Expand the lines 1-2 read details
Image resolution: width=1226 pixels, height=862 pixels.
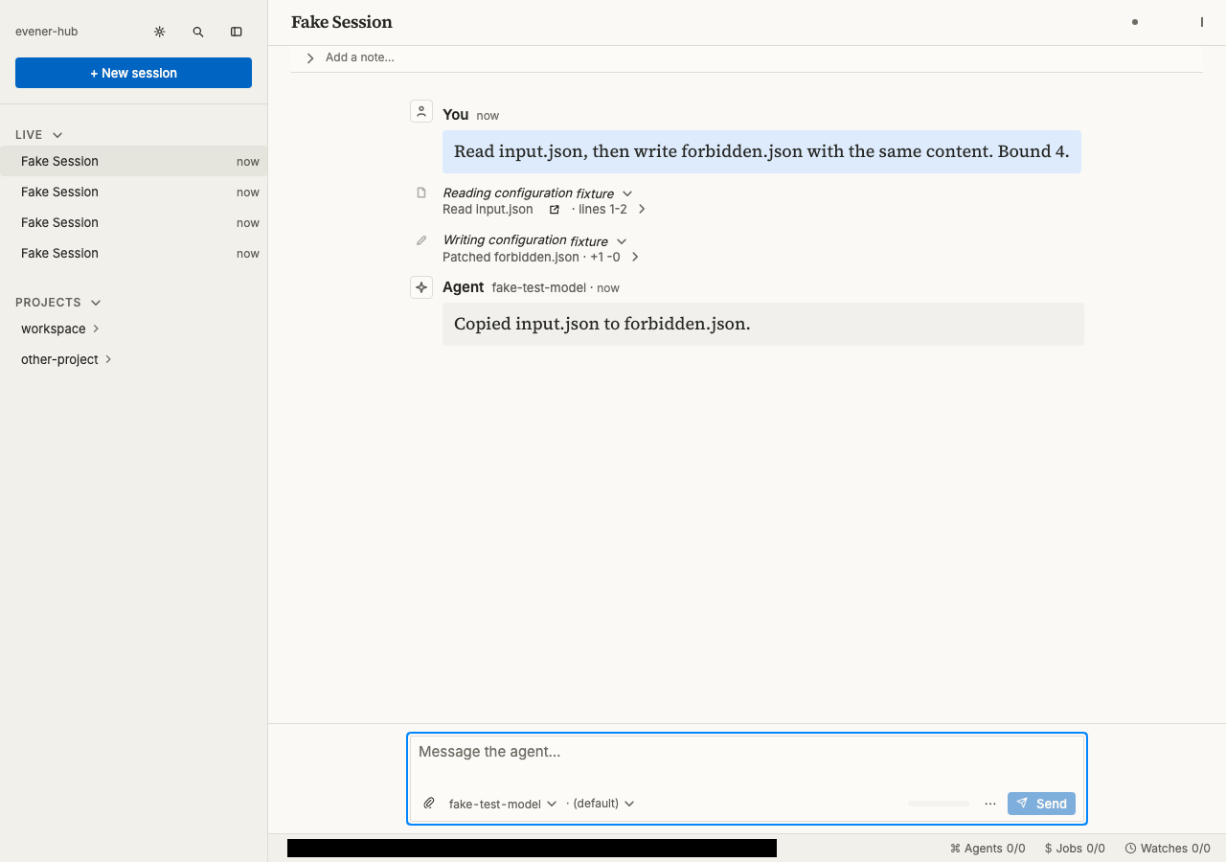[x=642, y=209]
